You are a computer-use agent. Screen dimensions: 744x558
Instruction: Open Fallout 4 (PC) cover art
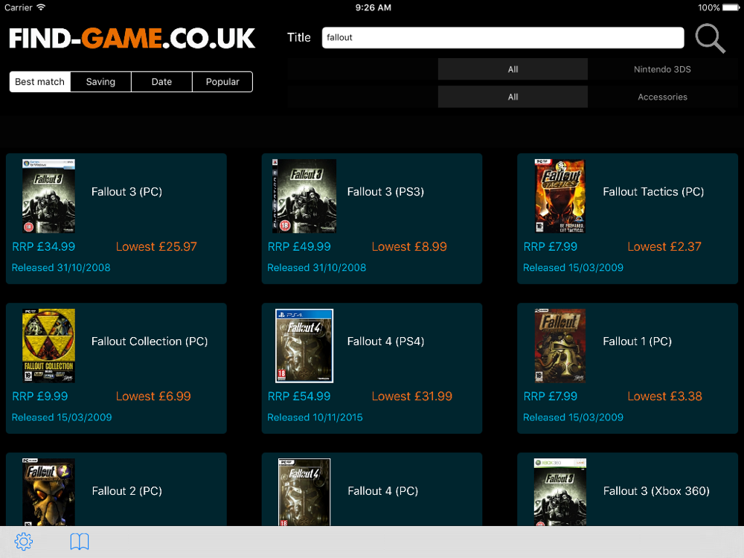click(x=304, y=492)
